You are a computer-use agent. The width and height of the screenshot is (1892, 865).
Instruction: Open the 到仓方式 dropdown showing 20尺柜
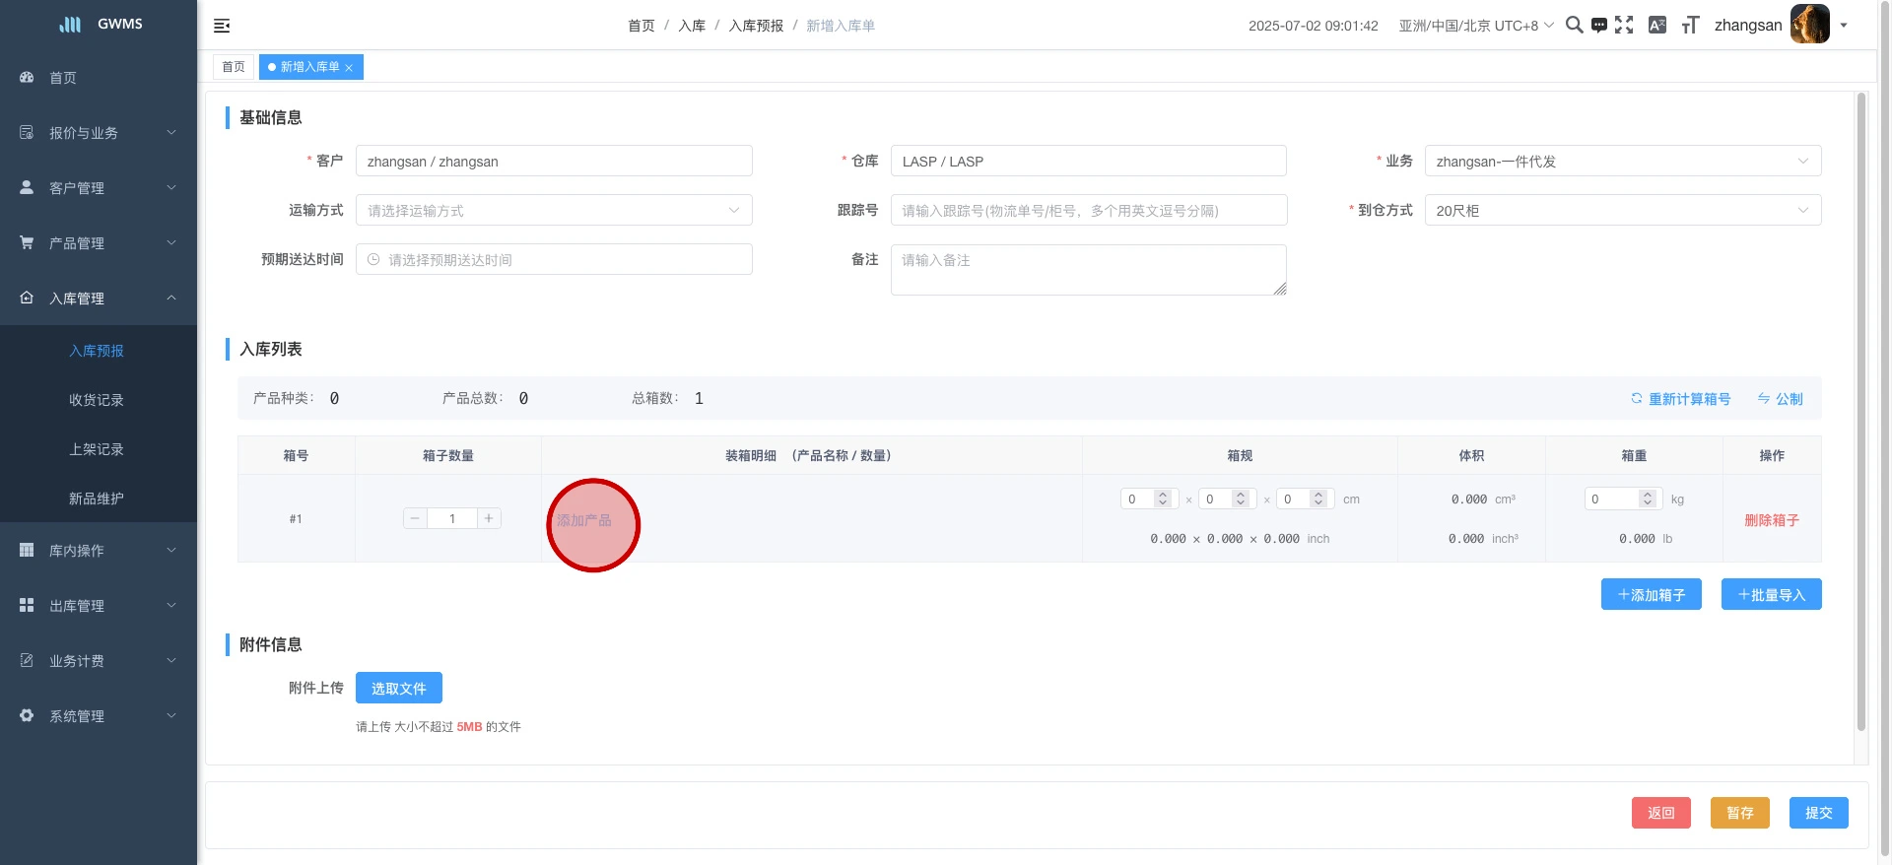1622,211
